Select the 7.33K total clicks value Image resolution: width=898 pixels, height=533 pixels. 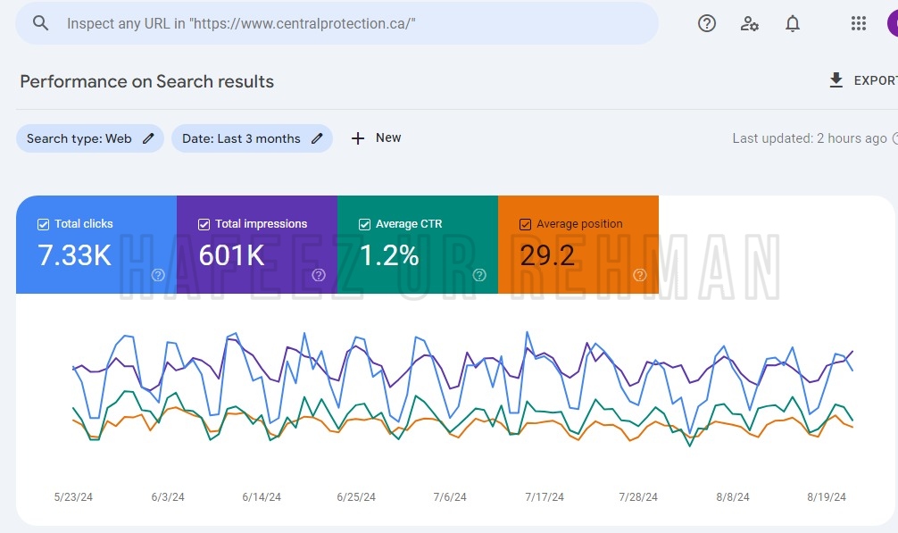coord(74,255)
